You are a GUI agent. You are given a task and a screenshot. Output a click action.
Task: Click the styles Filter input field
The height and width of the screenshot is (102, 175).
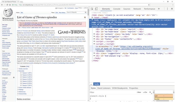[x=113, y=92]
